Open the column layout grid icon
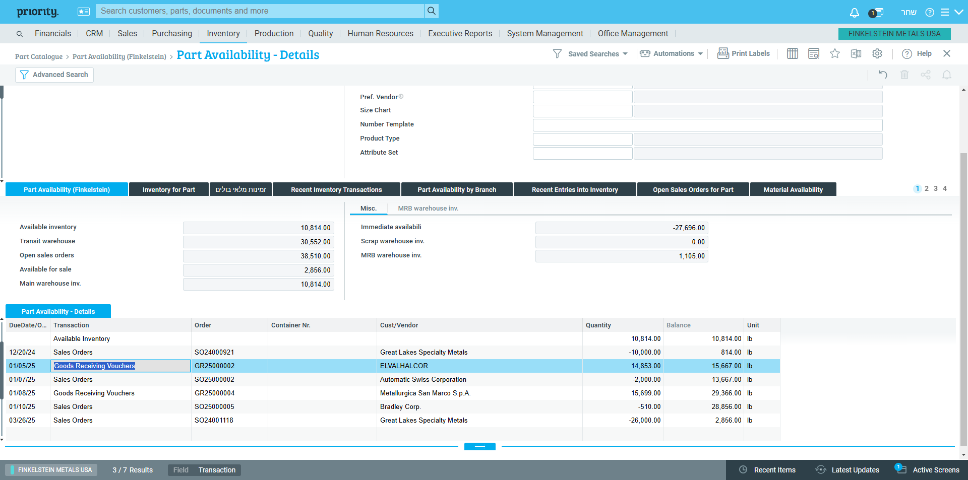The width and height of the screenshot is (968, 480). 792,53
